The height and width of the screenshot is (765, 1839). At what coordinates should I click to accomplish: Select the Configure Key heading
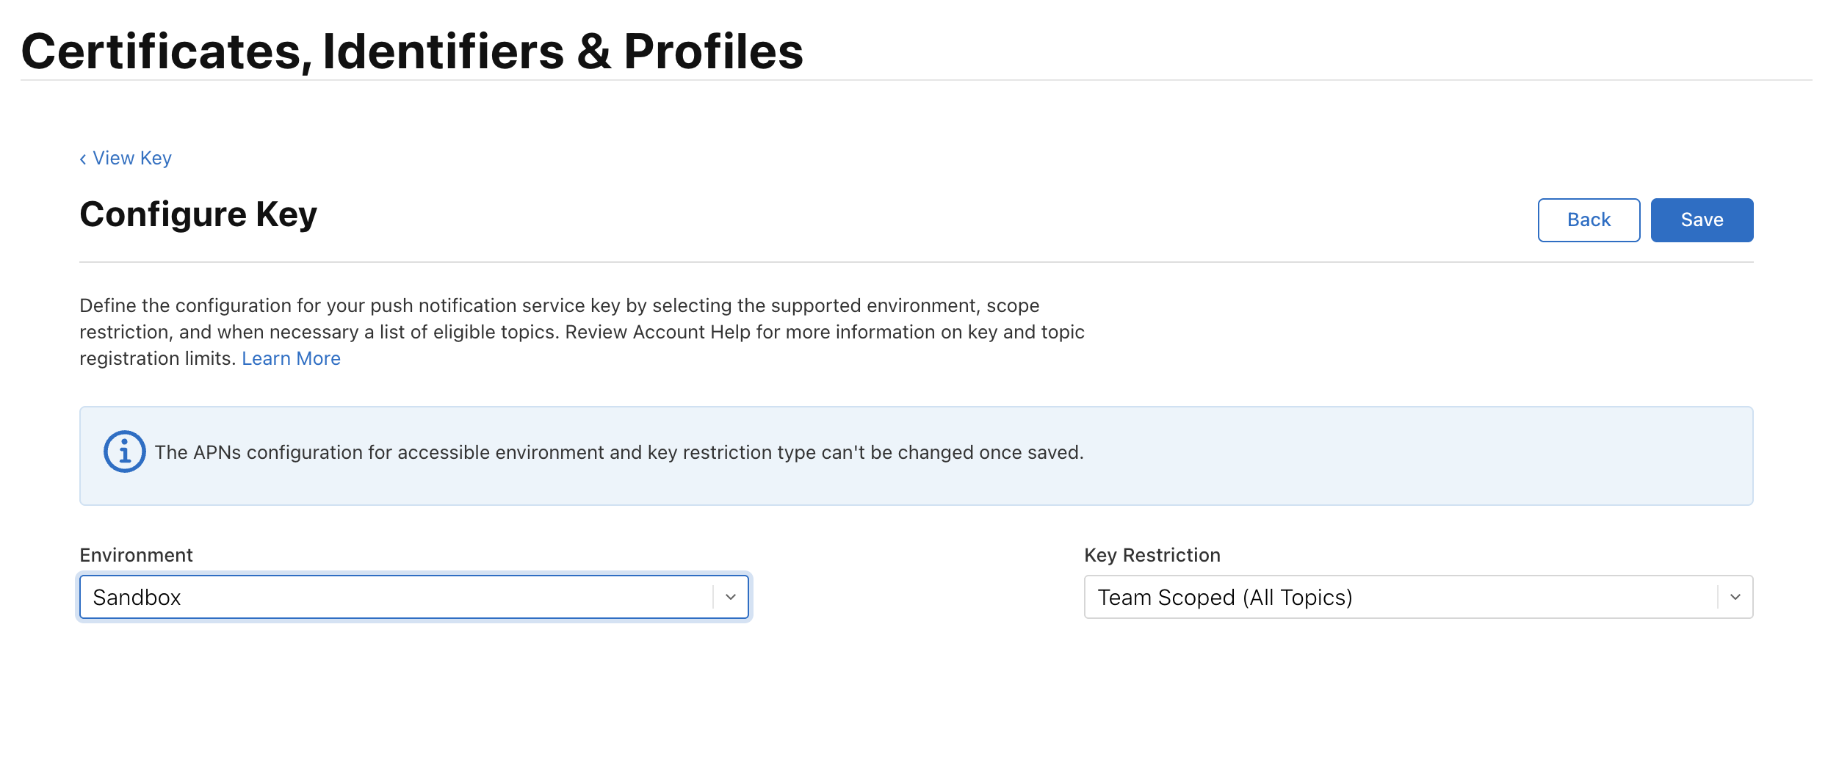(x=198, y=214)
